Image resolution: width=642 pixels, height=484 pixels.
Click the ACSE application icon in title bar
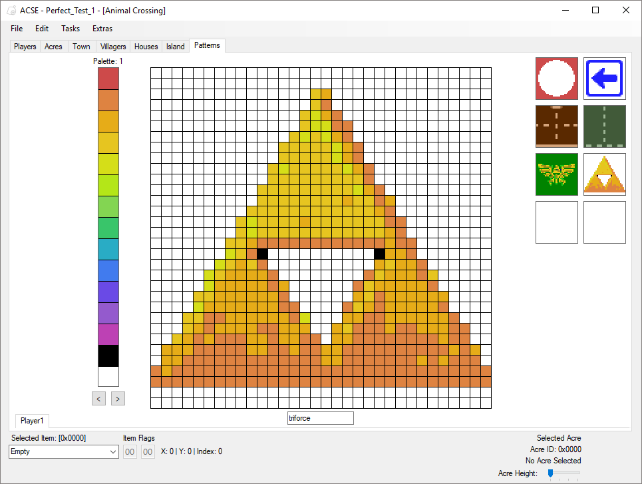[x=11, y=10]
